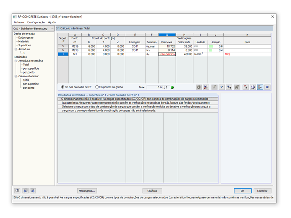Image resolution: width=291 pixels, height=218 pixels.
Task: Open help with the question mark icon
Action: coord(17,190)
